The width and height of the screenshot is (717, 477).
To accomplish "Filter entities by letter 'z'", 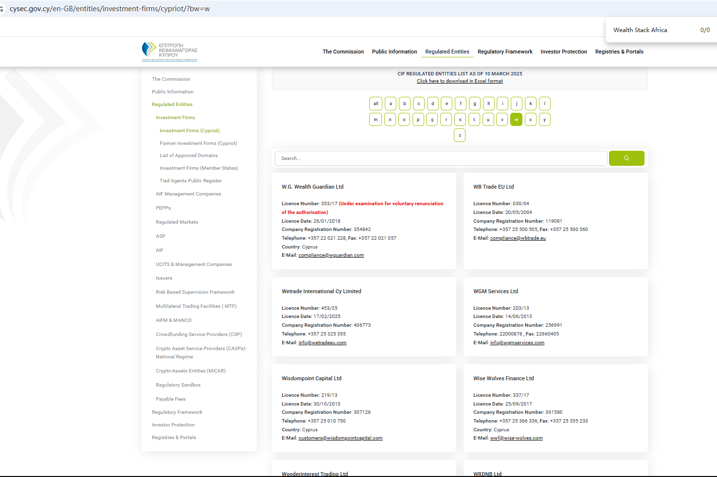I will 460,135.
